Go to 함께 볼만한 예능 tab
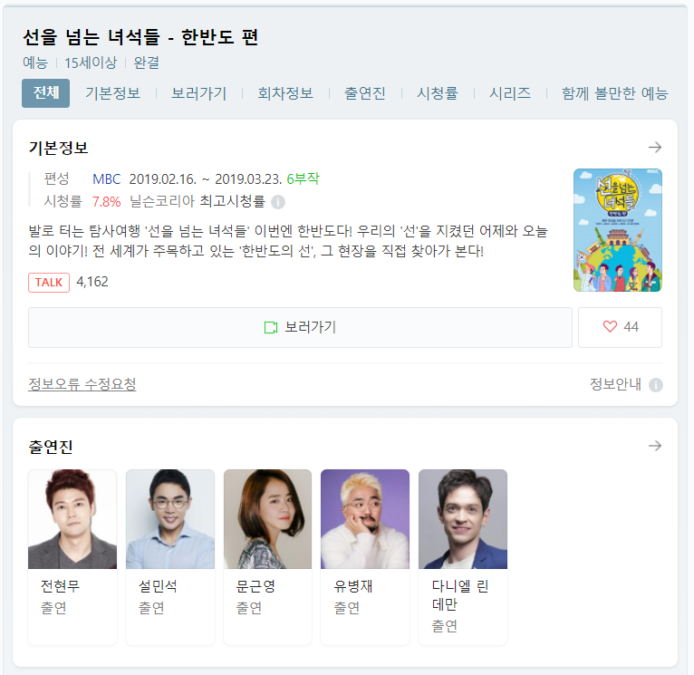Viewport: 694px width, 675px height. coord(615,93)
